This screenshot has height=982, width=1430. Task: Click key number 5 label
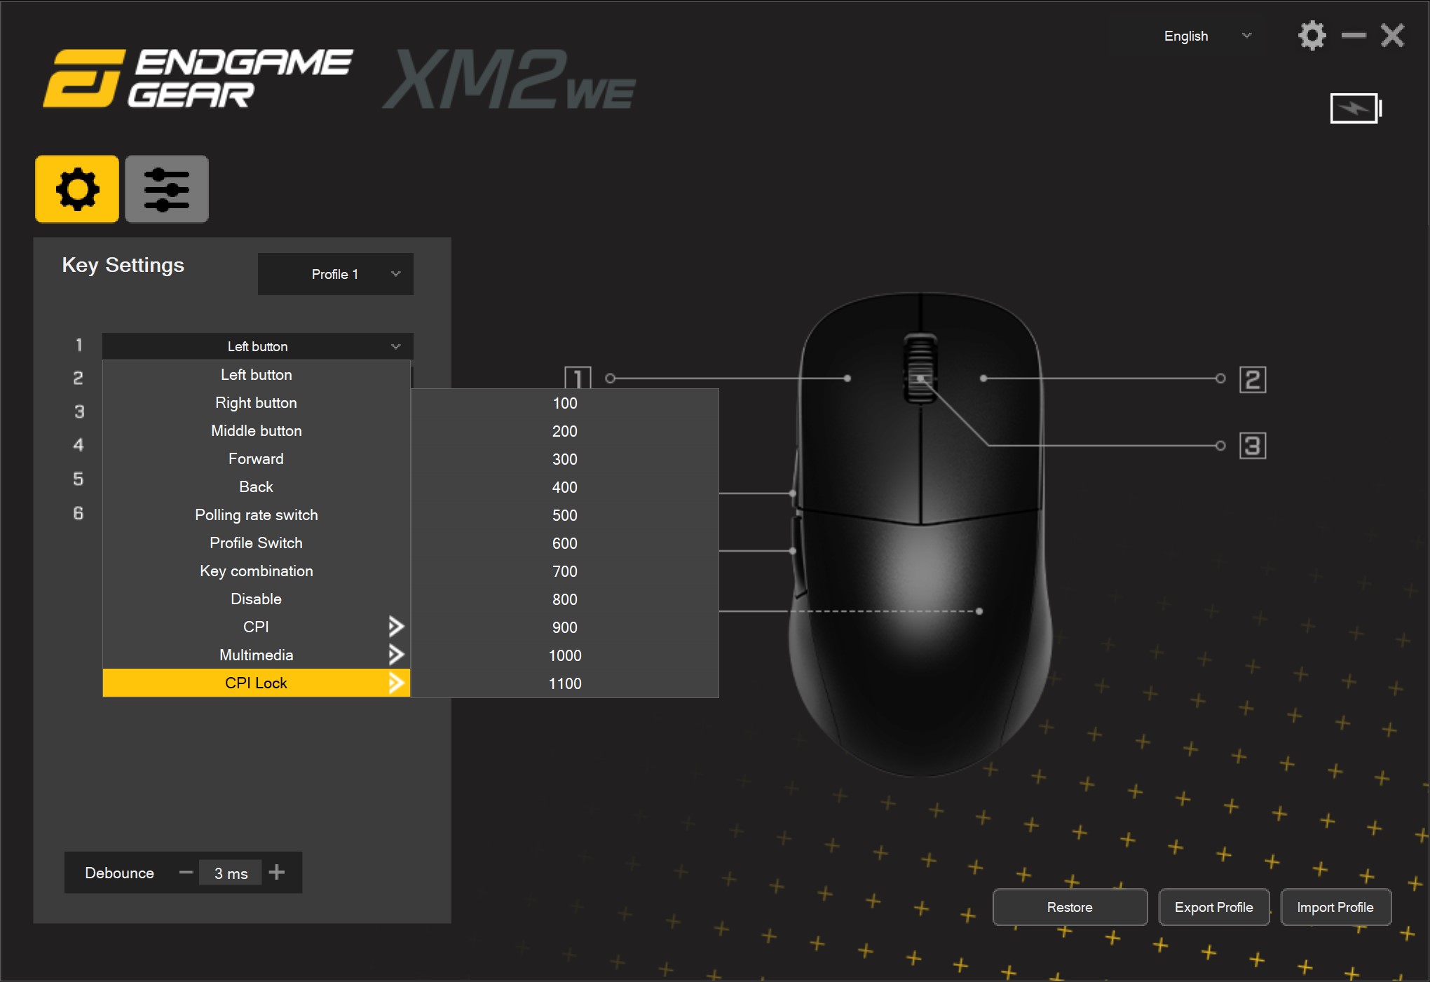point(79,479)
